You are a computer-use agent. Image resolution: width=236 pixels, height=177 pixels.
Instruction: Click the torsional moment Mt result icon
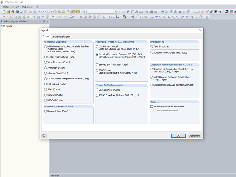tap(169, 17)
